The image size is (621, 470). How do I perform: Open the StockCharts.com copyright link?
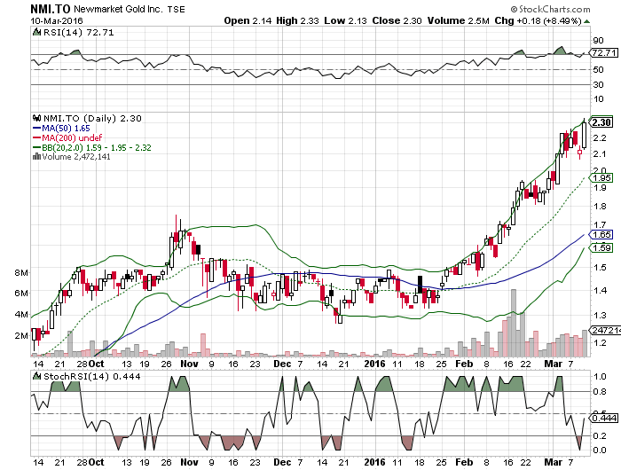pyautogui.click(x=550, y=9)
